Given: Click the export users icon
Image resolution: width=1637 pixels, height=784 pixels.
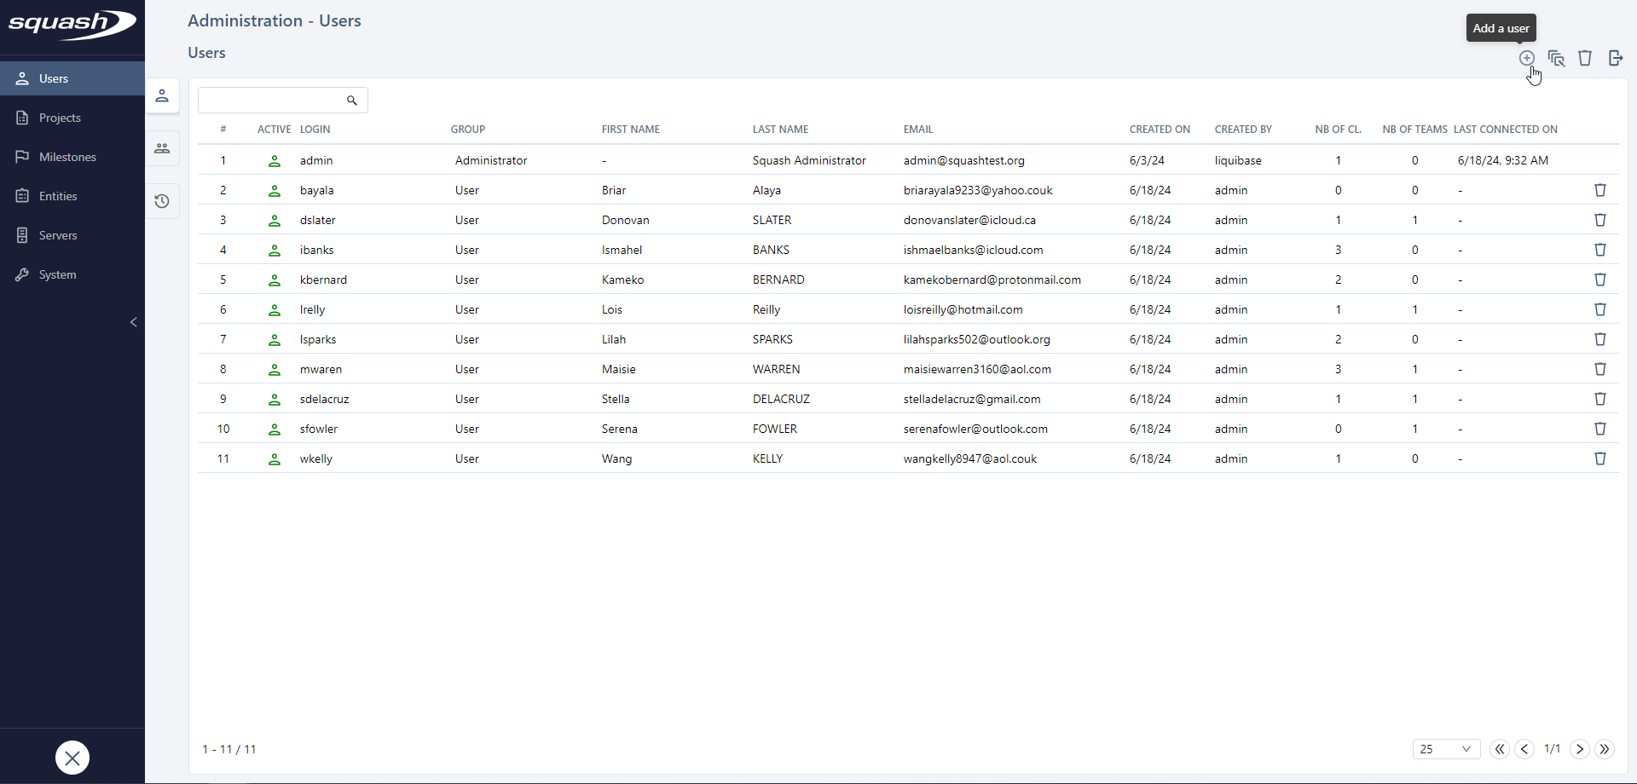Looking at the screenshot, I should (1615, 58).
